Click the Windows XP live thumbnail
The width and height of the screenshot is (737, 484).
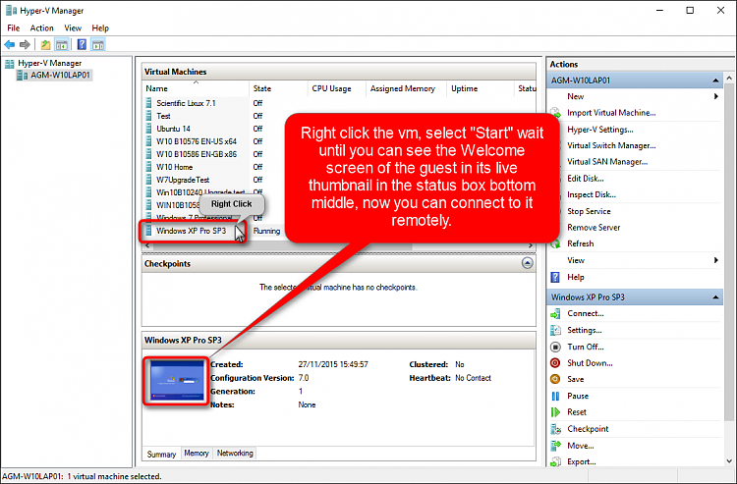click(x=177, y=382)
